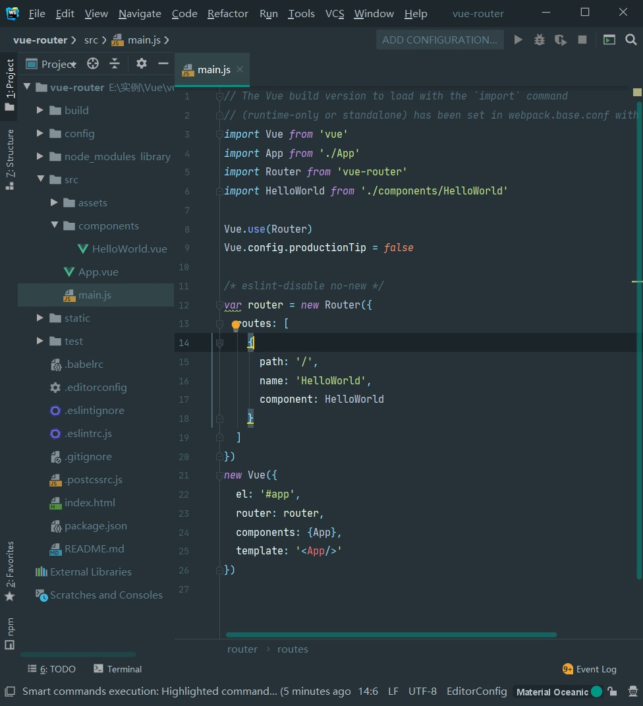643x706 pixels.
Task: Toggle the Structure tool window
Action: [x=9, y=160]
